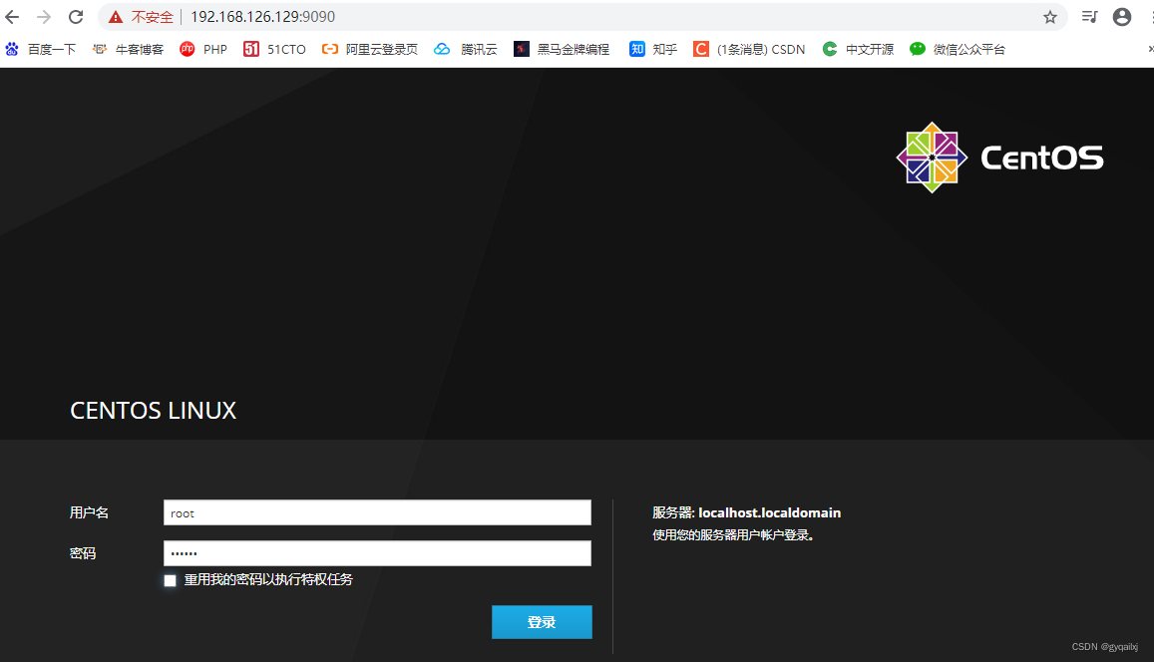
Task: Open the 阿里云登录页 bookmark
Action: click(x=369, y=49)
